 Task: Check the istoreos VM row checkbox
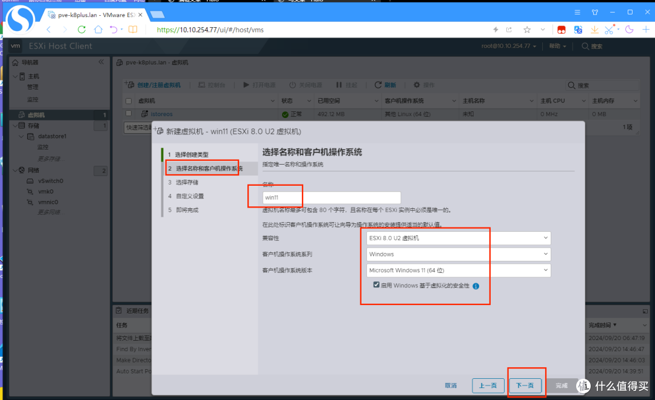[x=129, y=113]
